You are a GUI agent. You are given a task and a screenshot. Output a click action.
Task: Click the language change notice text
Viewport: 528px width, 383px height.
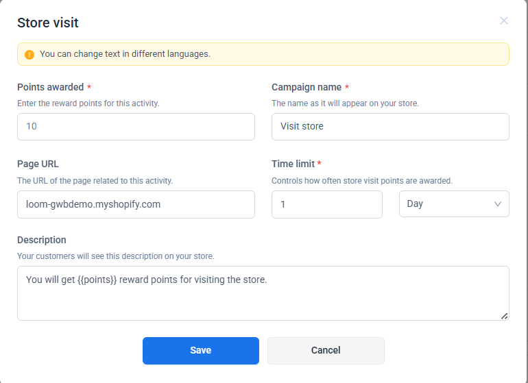125,54
